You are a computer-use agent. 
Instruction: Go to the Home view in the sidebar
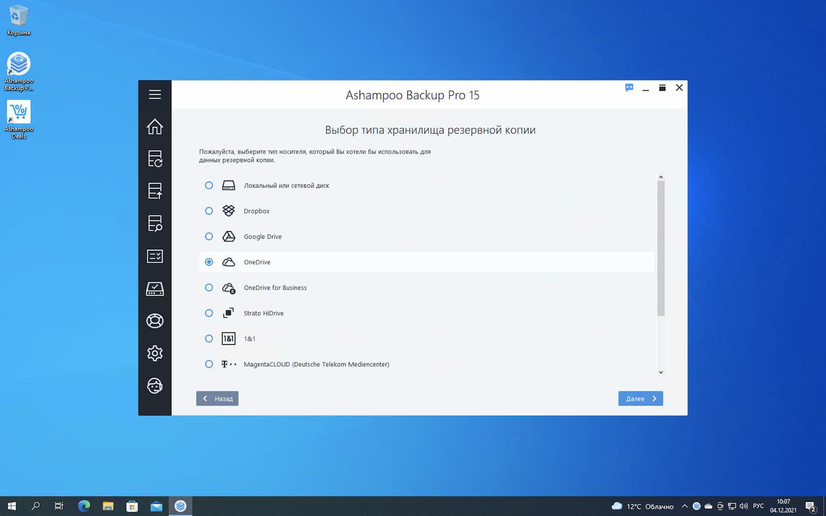pyautogui.click(x=155, y=127)
